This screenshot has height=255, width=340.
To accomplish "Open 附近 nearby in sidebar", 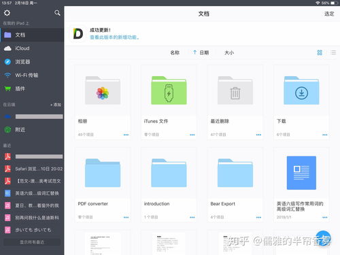I will 32,130.
